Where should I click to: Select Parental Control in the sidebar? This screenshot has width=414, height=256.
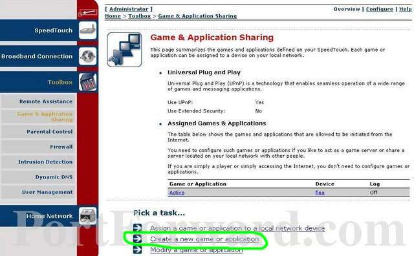38,132
